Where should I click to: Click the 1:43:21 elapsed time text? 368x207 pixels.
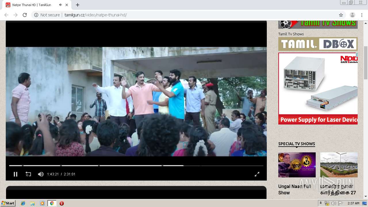click(53, 174)
